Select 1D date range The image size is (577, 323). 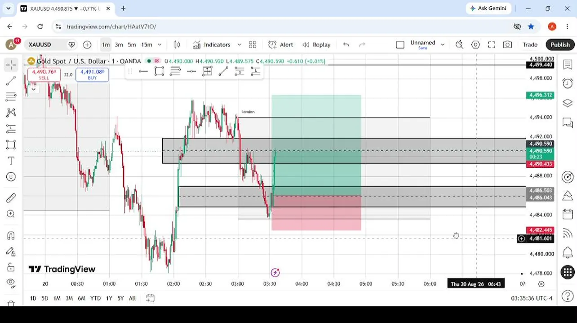[33, 298]
